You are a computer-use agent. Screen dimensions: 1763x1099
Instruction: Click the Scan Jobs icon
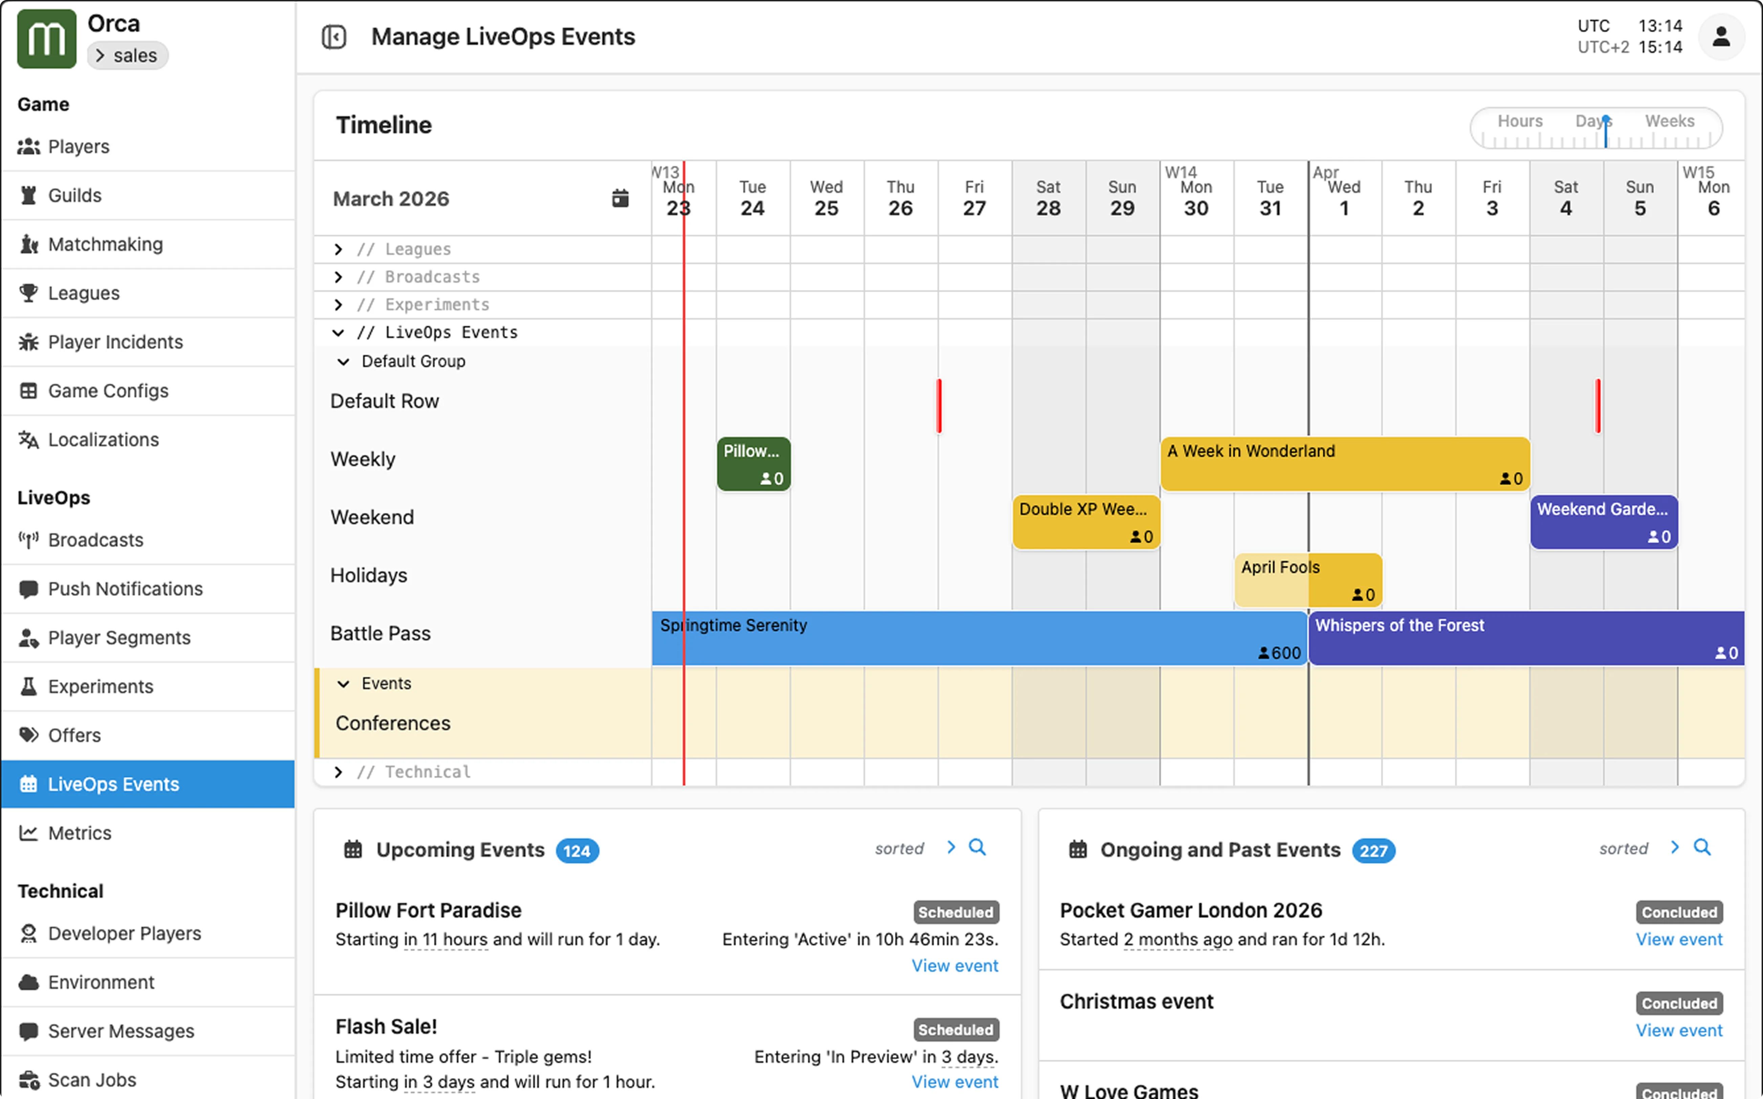(28, 1079)
